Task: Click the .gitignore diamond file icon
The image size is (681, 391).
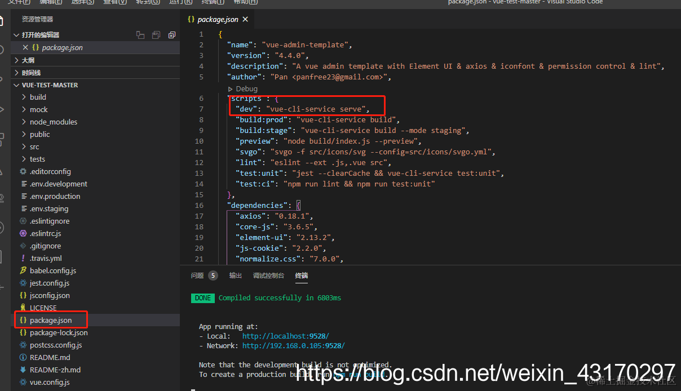Action: (x=23, y=246)
